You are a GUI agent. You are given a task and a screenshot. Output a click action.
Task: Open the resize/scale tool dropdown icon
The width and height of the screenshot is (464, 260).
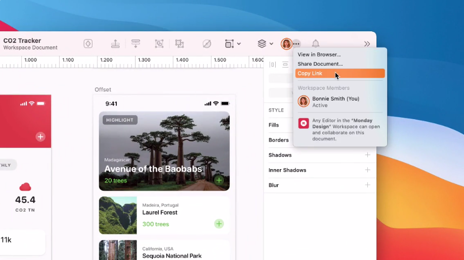coord(233,44)
